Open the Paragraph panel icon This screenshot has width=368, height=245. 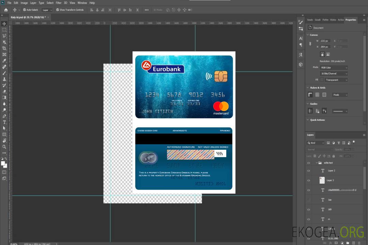301,45
